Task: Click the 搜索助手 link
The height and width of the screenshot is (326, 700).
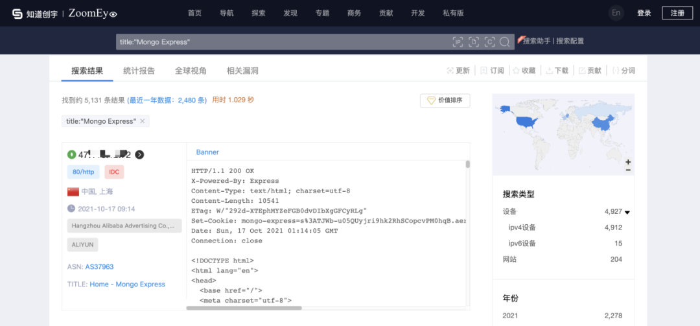Action: tap(537, 41)
